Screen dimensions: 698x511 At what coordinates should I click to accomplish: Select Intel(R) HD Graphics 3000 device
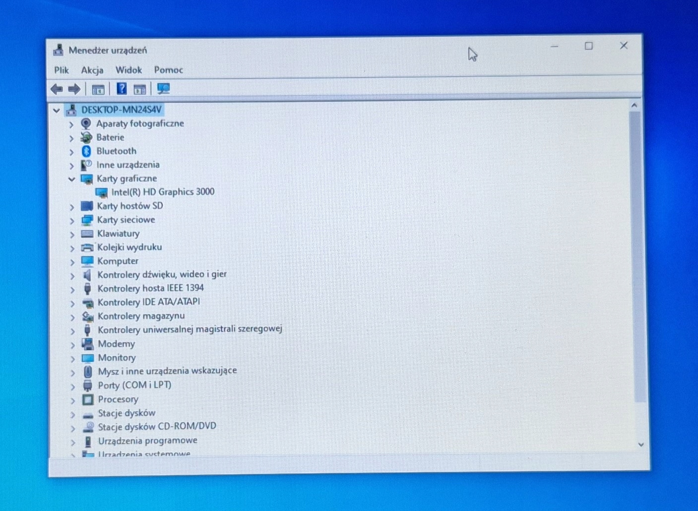pos(163,192)
